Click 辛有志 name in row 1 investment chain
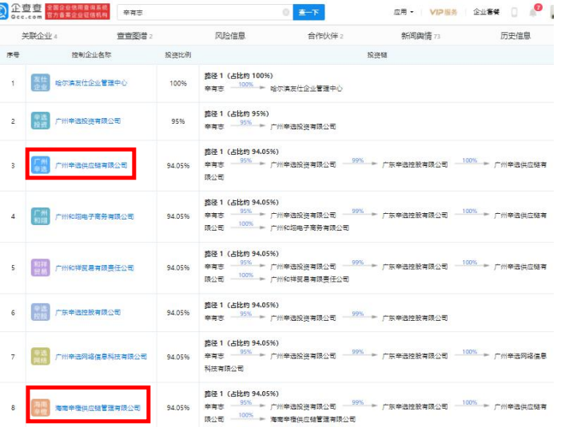The width and height of the screenshot is (561, 427). click(x=214, y=89)
